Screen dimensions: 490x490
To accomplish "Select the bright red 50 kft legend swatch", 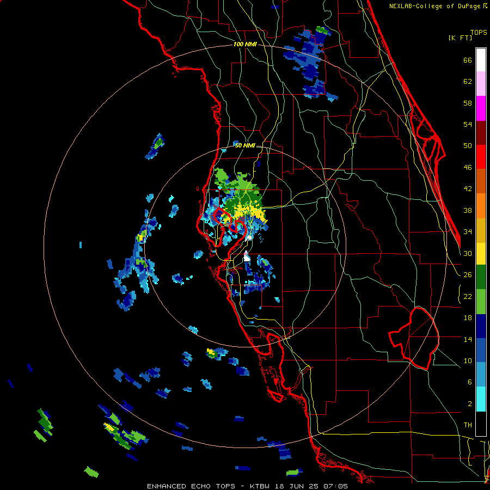I will coord(481,157).
